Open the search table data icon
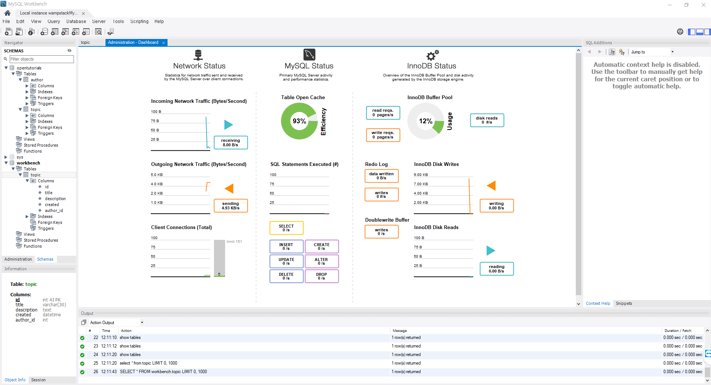This screenshot has height=385, width=711. [x=98, y=32]
